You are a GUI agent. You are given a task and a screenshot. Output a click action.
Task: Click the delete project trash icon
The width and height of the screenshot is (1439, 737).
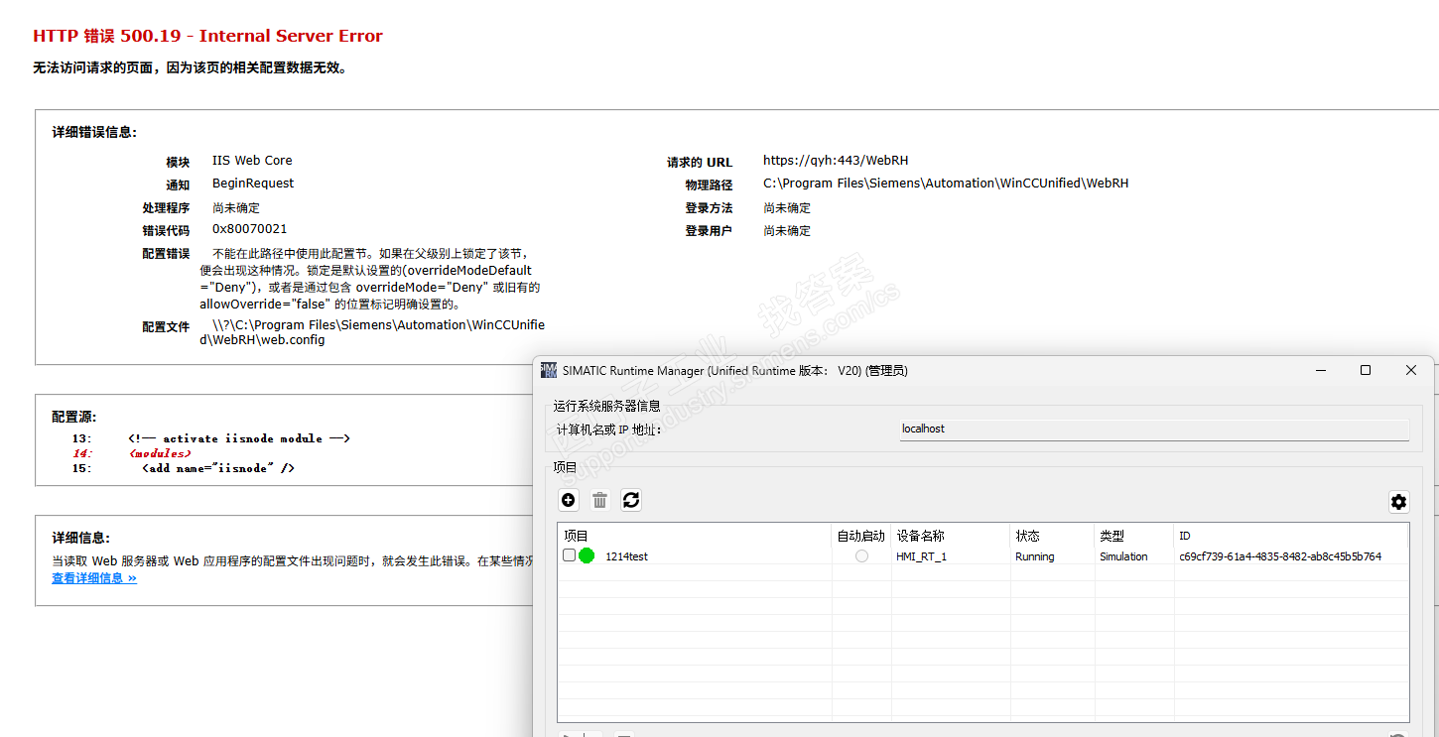tap(599, 500)
